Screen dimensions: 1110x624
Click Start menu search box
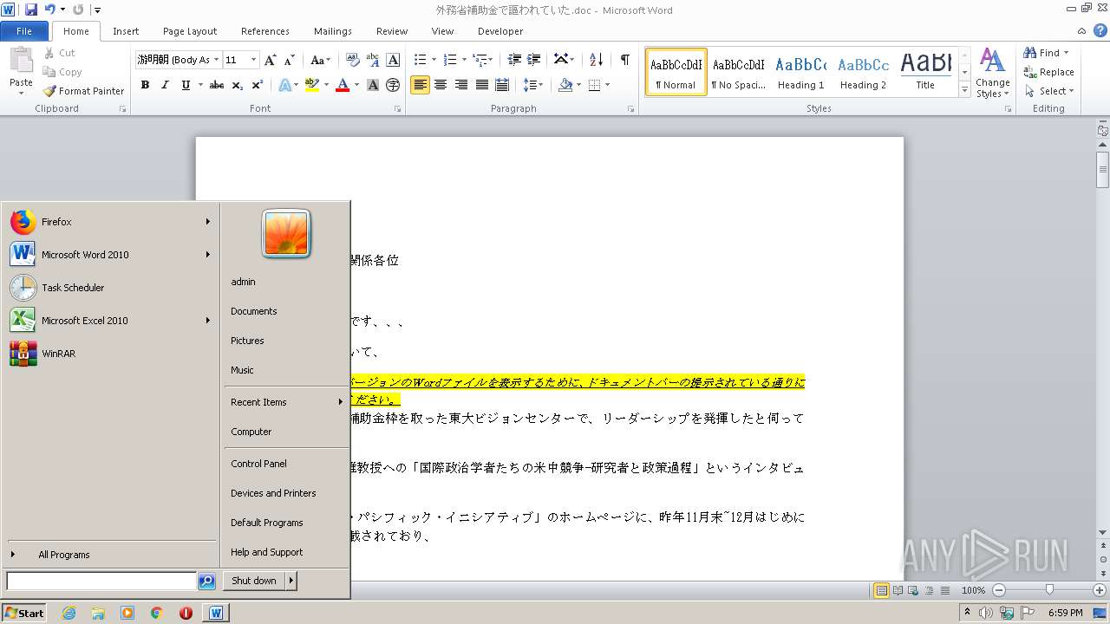tap(101, 582)
